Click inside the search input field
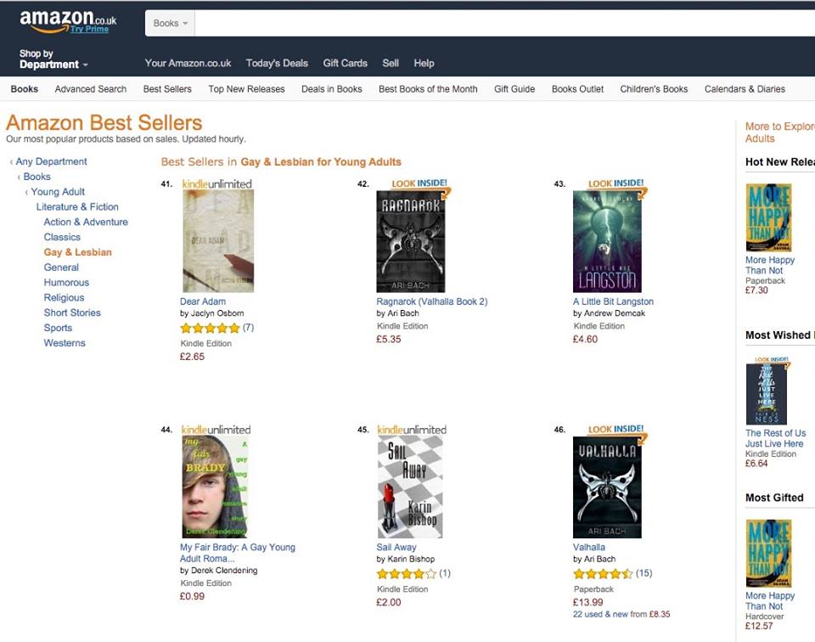The height and width of the screenshot is (642, 815). coord(504,24)
